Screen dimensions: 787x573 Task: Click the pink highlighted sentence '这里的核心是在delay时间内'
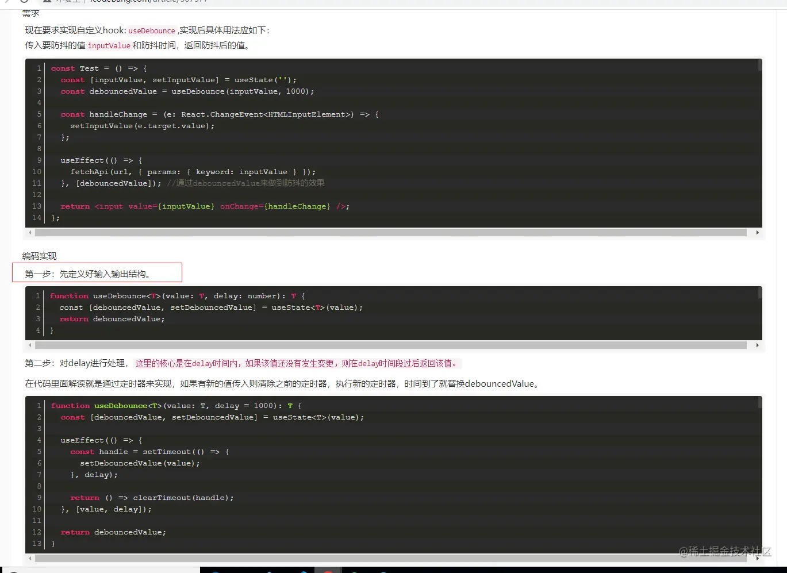click(x=297, y=363)
